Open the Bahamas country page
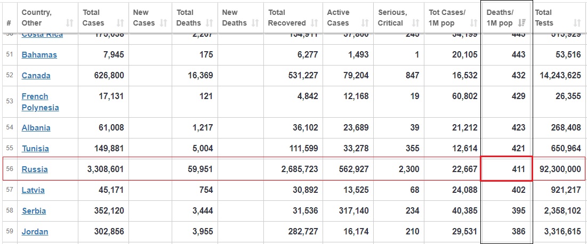 (39, 55)
